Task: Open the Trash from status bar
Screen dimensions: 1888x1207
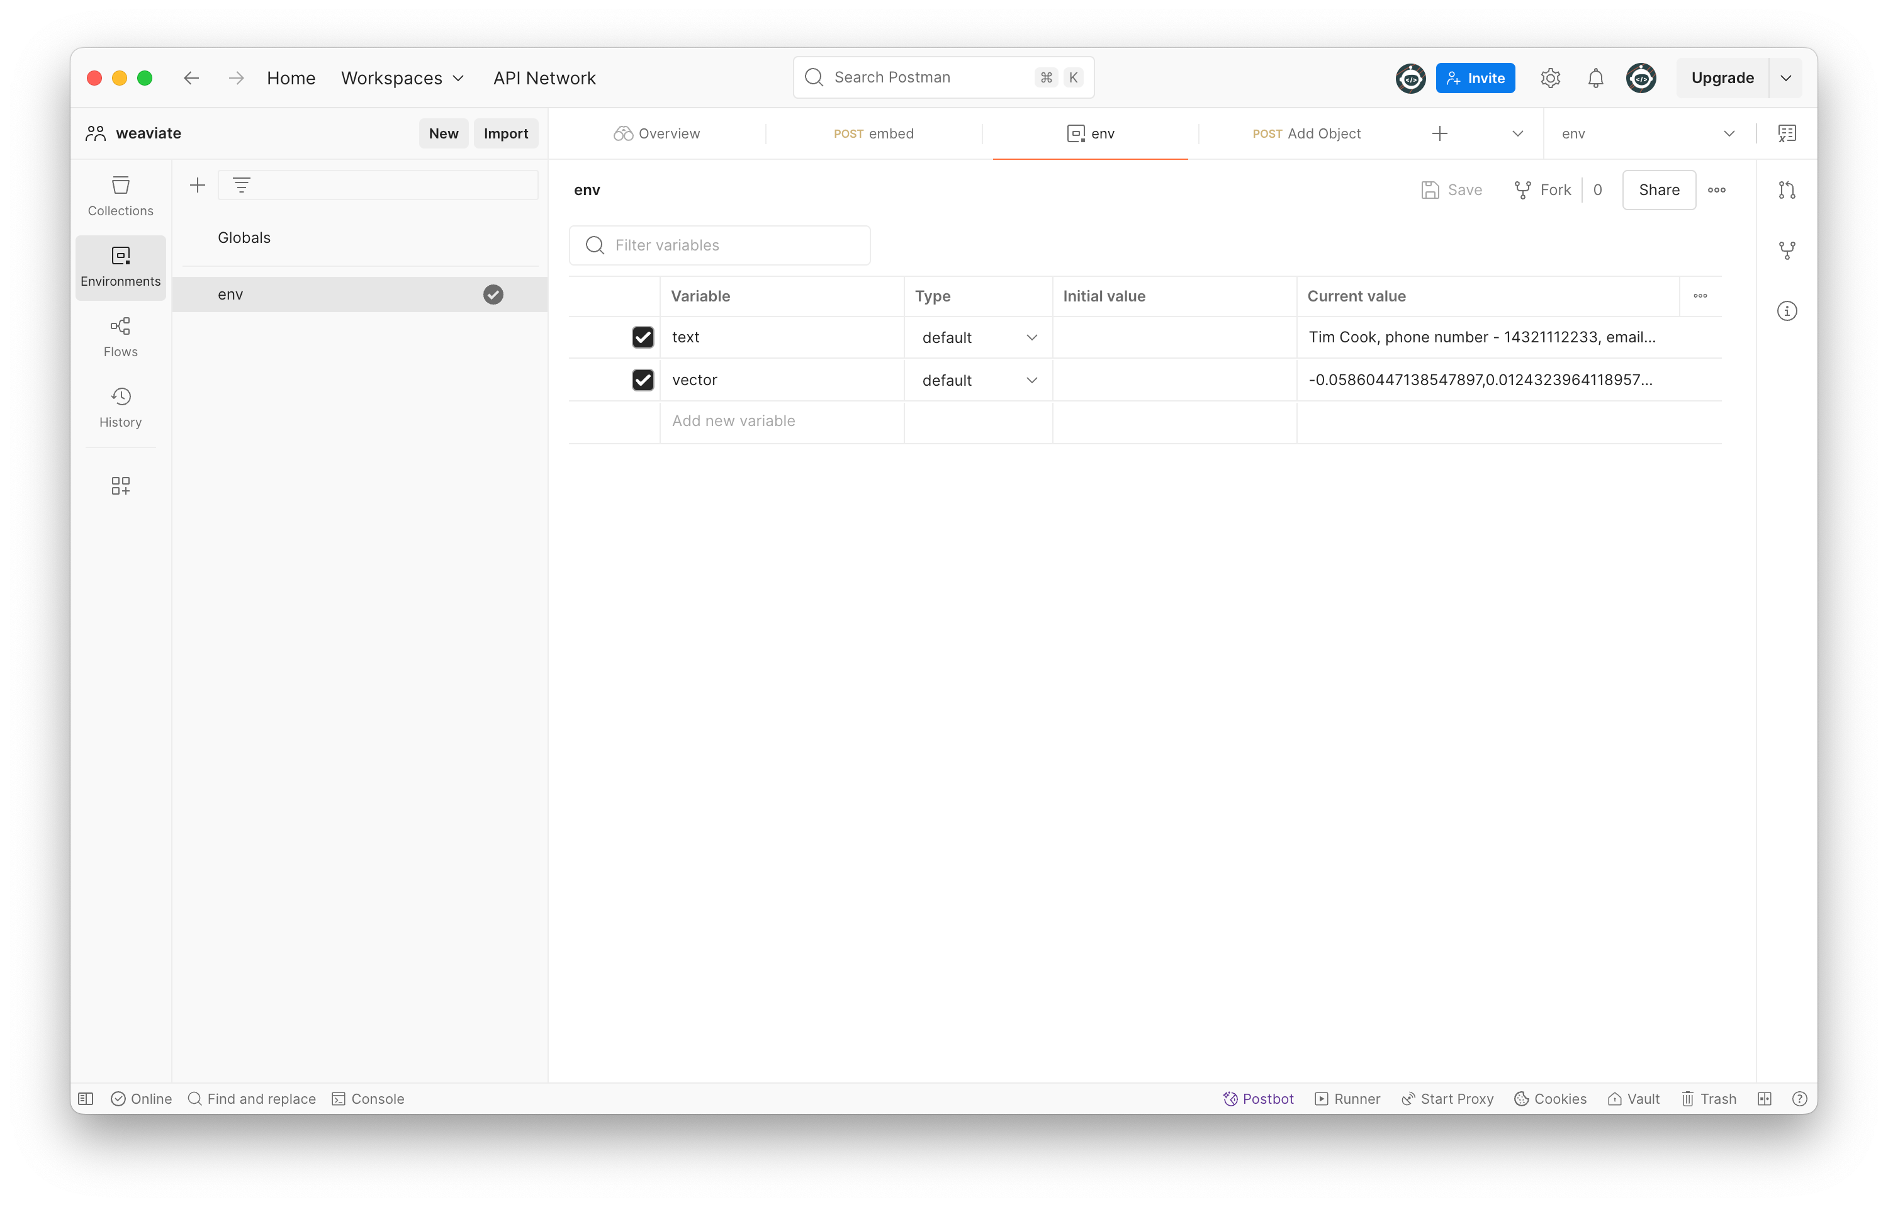Action: pyautogui.click(x=1709, y=1099)
